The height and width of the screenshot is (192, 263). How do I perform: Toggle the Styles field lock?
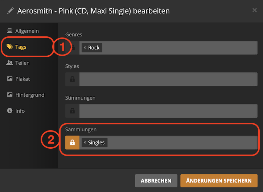pyautogui.click(x=72, y=79)
